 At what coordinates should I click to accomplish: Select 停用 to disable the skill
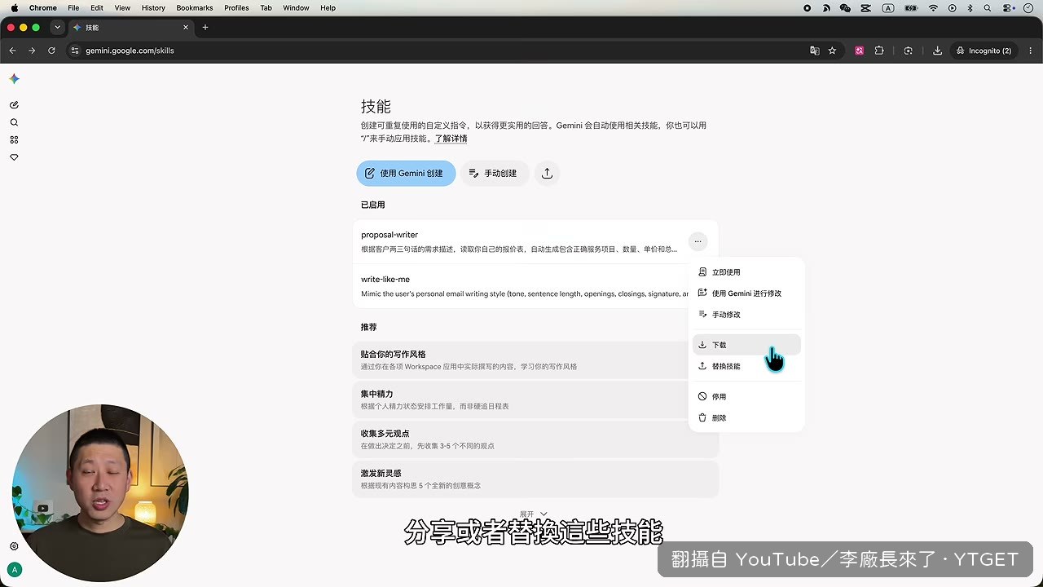click(746, 397)
